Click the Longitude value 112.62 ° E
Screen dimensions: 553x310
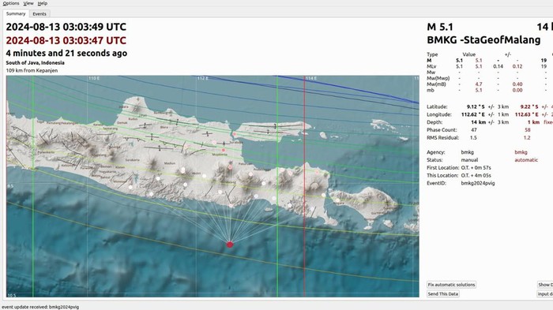(473, 114)
